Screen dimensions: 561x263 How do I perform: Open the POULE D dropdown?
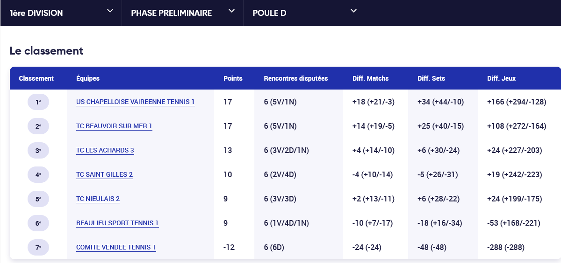[x=304, y=13]
